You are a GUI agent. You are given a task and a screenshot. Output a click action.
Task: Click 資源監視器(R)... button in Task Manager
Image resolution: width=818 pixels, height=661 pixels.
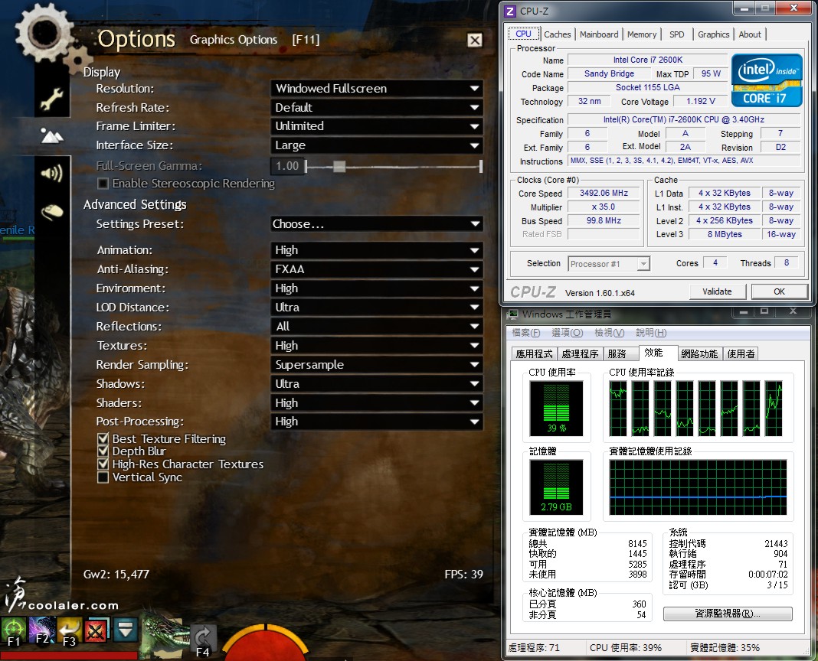[728, 614]
